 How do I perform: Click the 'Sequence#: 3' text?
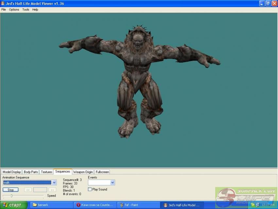click(x=72, y=180)
